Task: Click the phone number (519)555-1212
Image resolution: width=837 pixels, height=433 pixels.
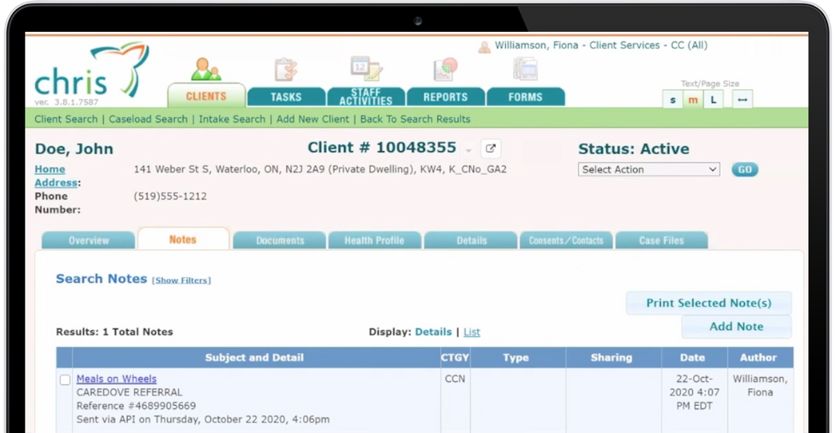Action: pyautogui.click(x=170, y=196)
